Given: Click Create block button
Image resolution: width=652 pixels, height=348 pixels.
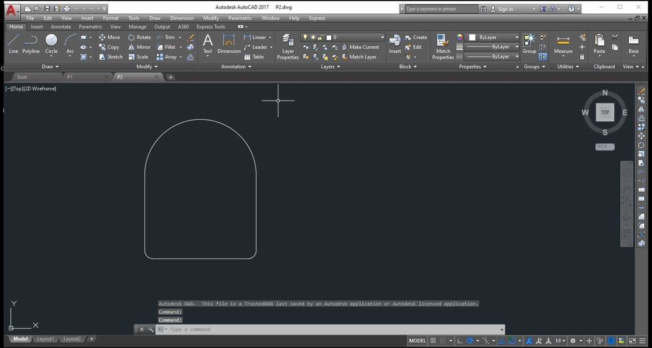Looking at the screenshot, I should (x=416, y=37).
